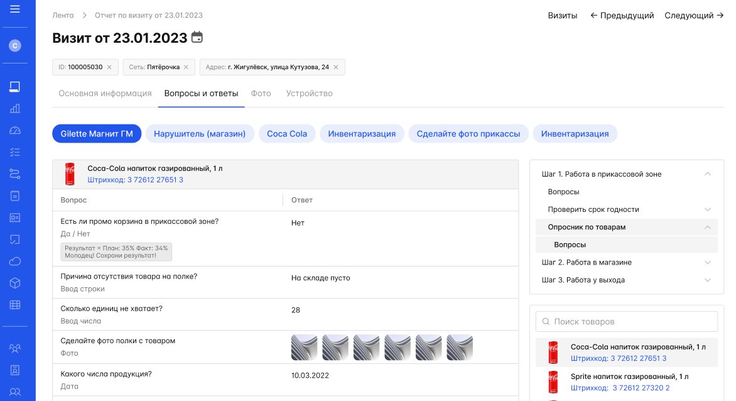Expand Шаг 3. Работа у выхода
The image size is (736, 401).
[x=707, y=280]
